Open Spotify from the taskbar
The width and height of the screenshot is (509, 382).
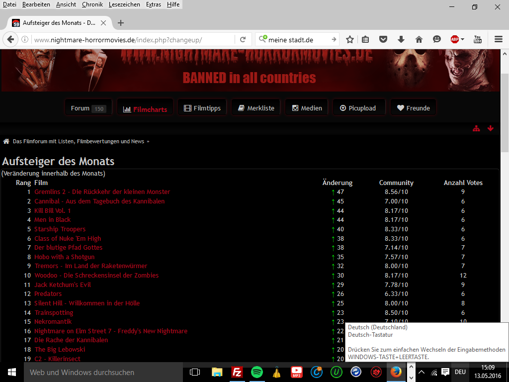coord(257,372)
